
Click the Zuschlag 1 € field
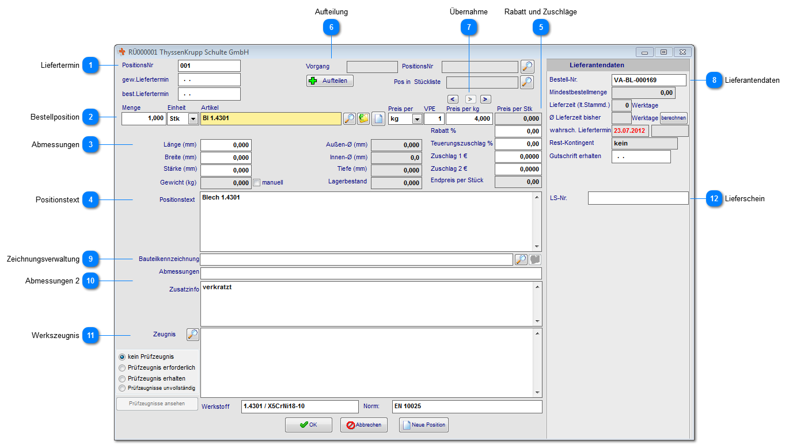(x=518, y=156)
